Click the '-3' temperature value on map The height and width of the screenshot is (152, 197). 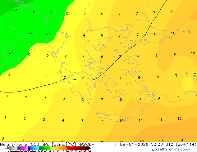pos(15,11)
